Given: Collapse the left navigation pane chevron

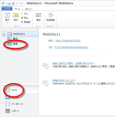Looking at the screenshot, I should tap(37, 30).
